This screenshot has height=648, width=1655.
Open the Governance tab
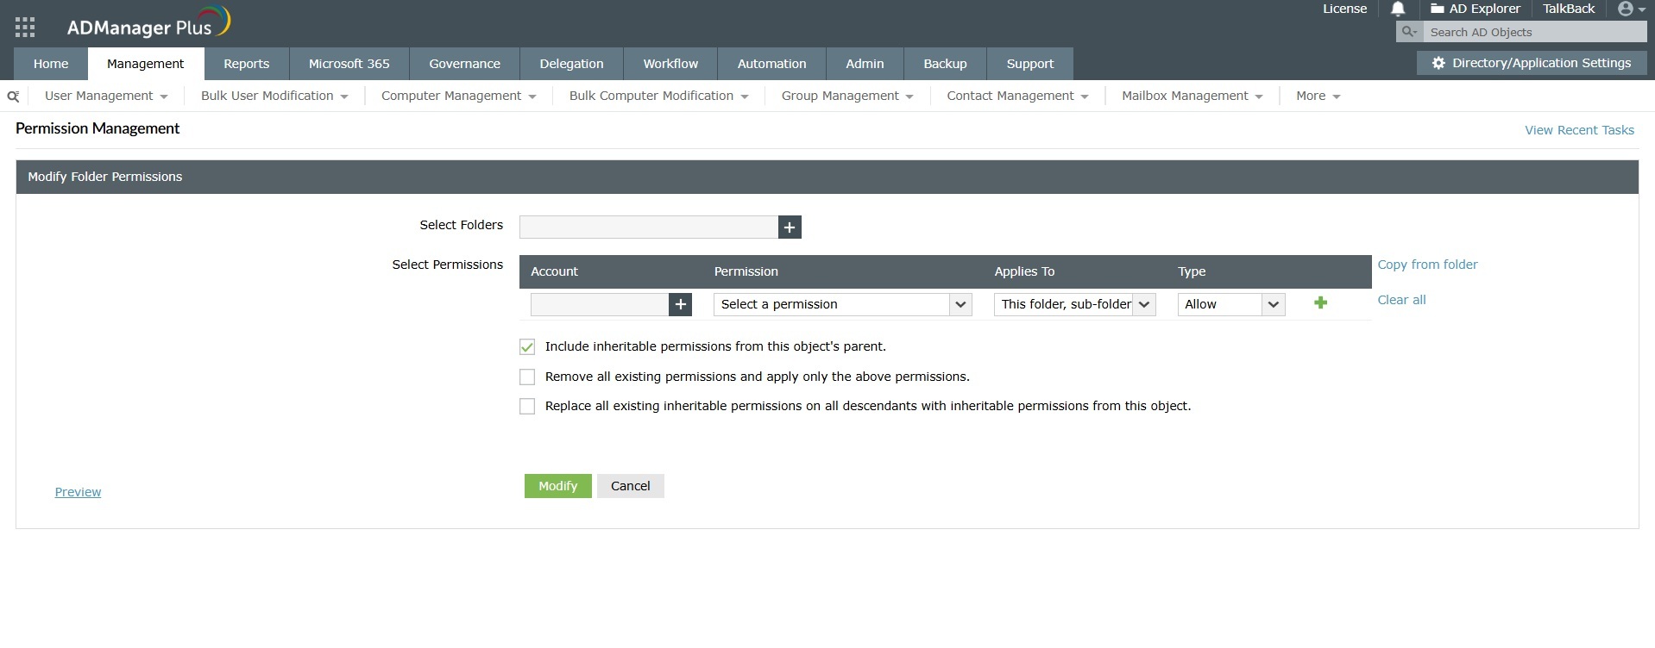(465, 64)
